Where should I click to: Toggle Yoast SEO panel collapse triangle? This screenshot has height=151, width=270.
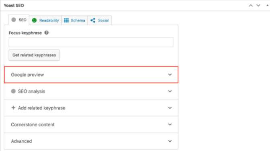(268, 5)
